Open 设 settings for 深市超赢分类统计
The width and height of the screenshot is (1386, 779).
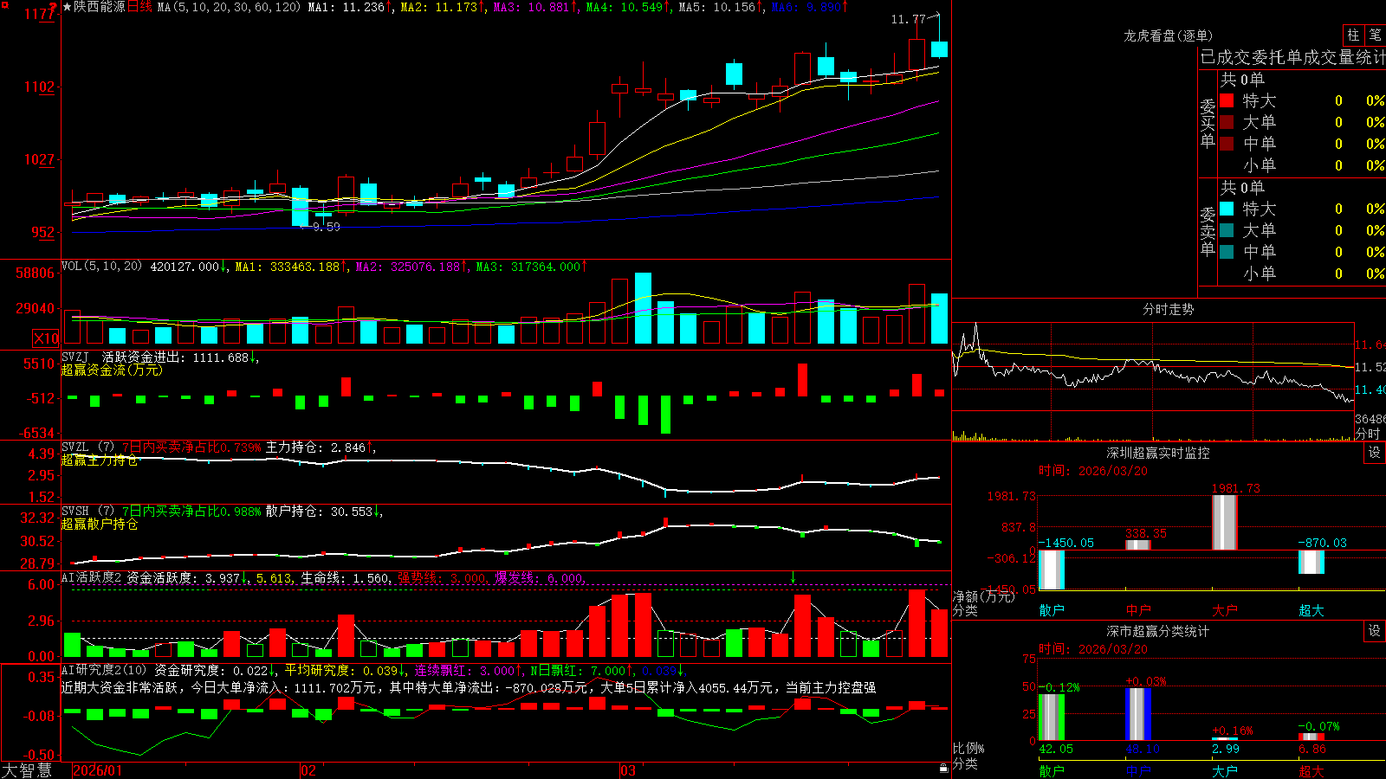click(x=1375, y=631)
